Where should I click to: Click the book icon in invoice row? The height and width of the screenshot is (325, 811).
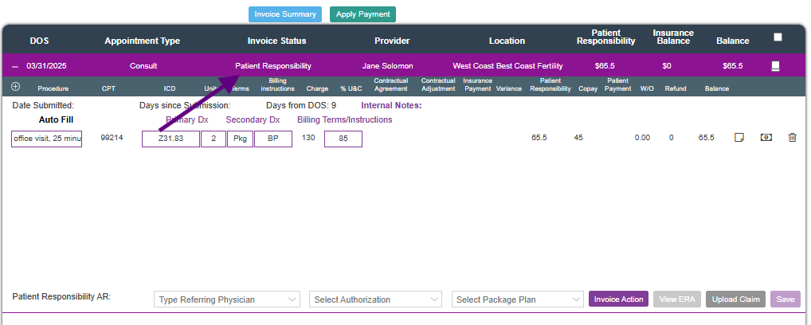coord(776,66)
